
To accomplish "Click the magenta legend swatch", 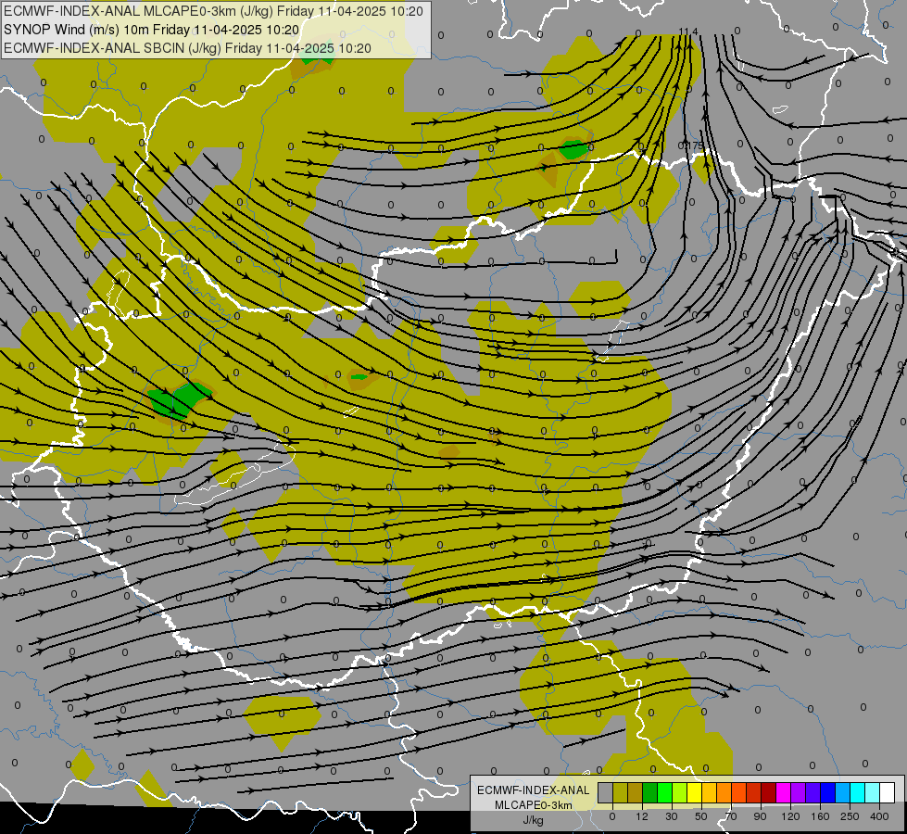I will (783, 793).
